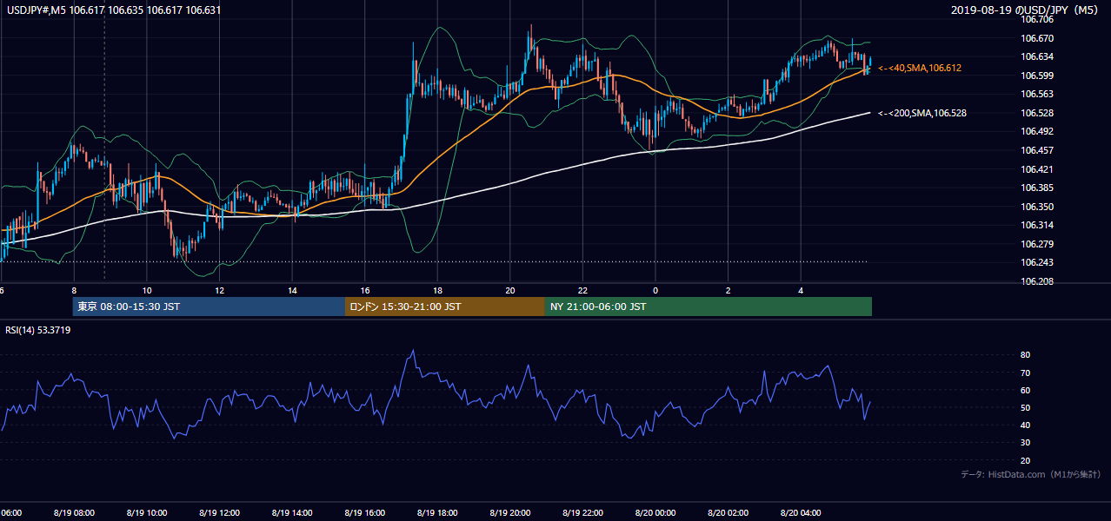1111x521 pixels.
Task: Click price axis value 106.350
Action: (1037, 207)
